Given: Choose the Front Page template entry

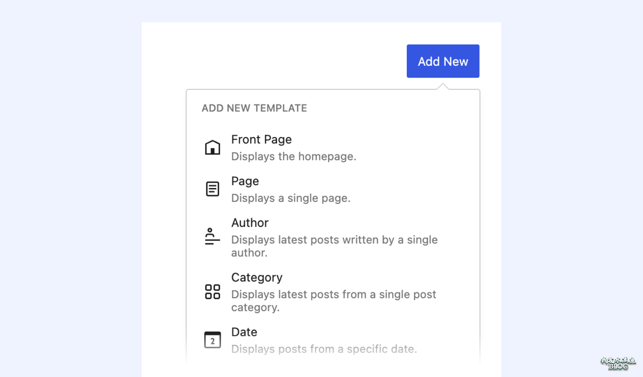Looking at the screenshot, I should pyautogui.click(x=261, y=139).
